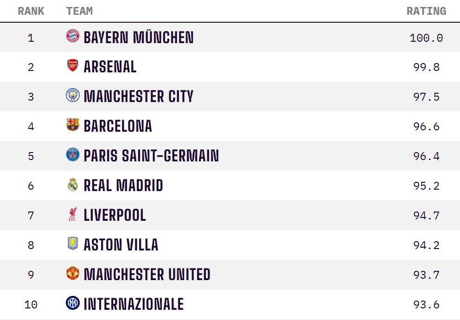Open the Manchester City team name link
460x320 pixels.
[x=138, y=97]
